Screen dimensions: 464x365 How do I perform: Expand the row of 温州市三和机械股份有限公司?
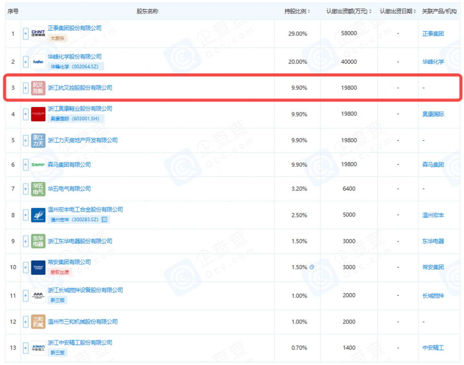point(25,322)
